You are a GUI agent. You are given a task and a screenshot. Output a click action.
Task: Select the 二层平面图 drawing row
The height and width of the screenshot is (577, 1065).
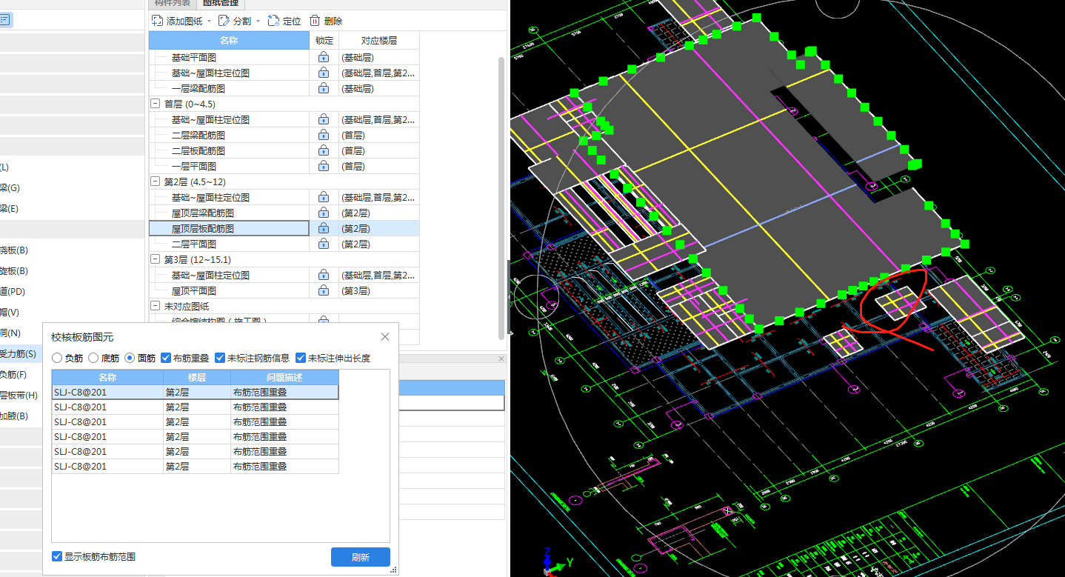[229, 244]
